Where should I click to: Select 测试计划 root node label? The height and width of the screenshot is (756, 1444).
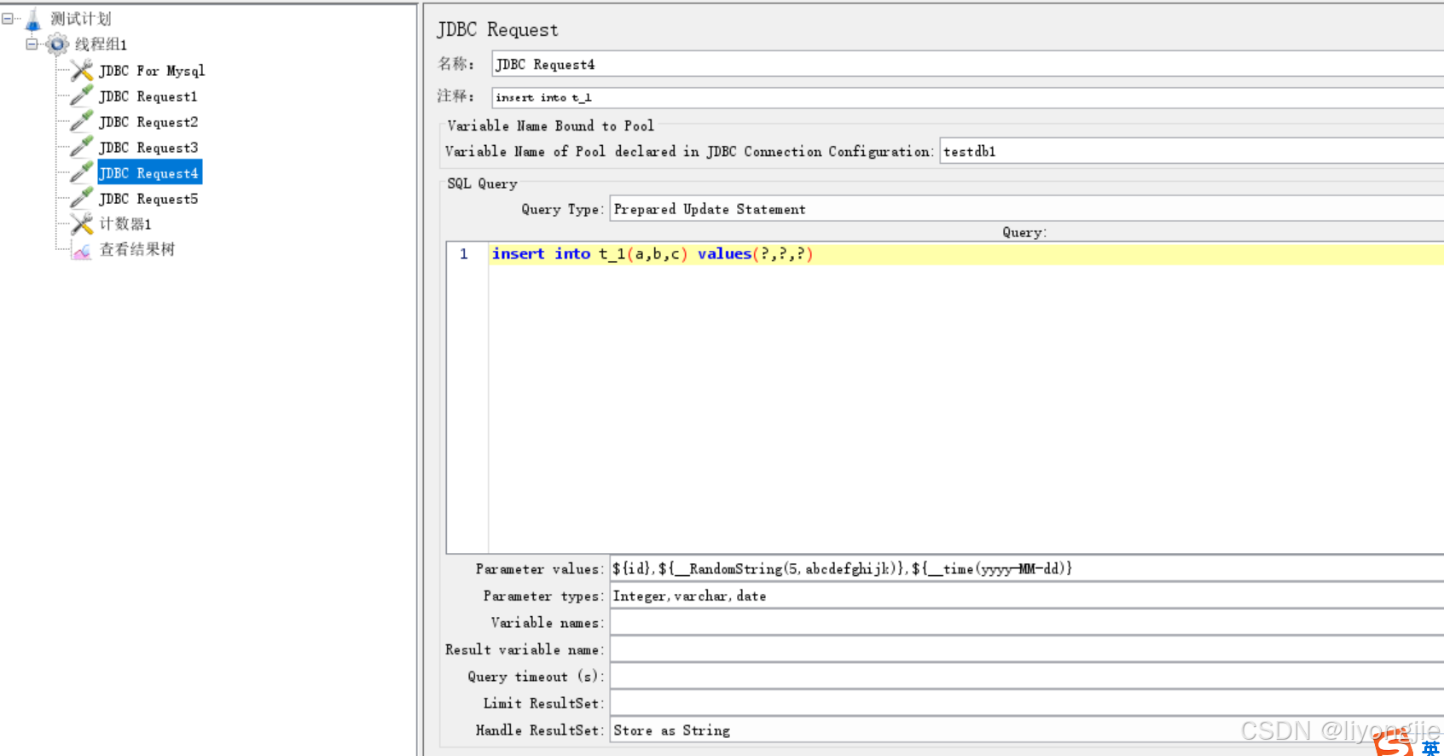(81, 19)
